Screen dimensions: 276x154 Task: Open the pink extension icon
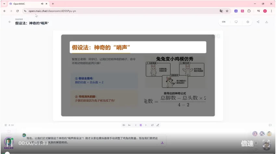[x=242, y=11]
